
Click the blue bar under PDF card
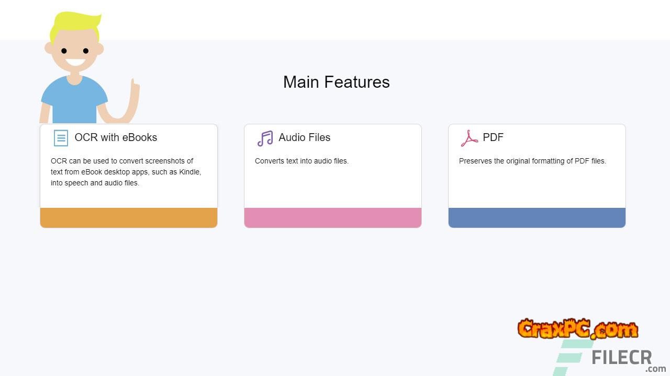pos(537,218)
